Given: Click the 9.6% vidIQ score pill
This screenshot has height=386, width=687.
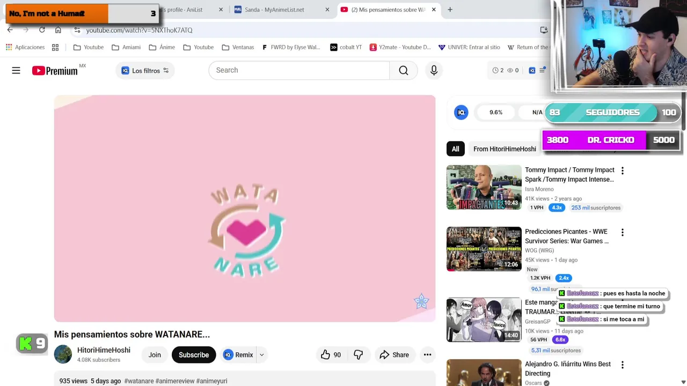Looking at the screenshot, I should (x=496, y=113).
